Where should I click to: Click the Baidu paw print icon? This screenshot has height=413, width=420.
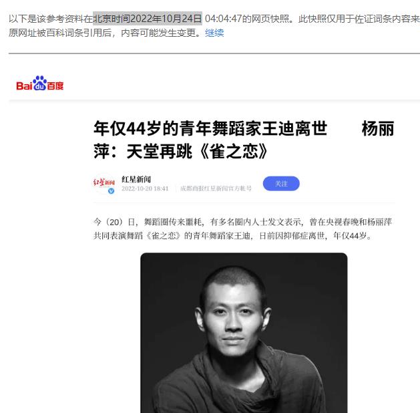40,83
